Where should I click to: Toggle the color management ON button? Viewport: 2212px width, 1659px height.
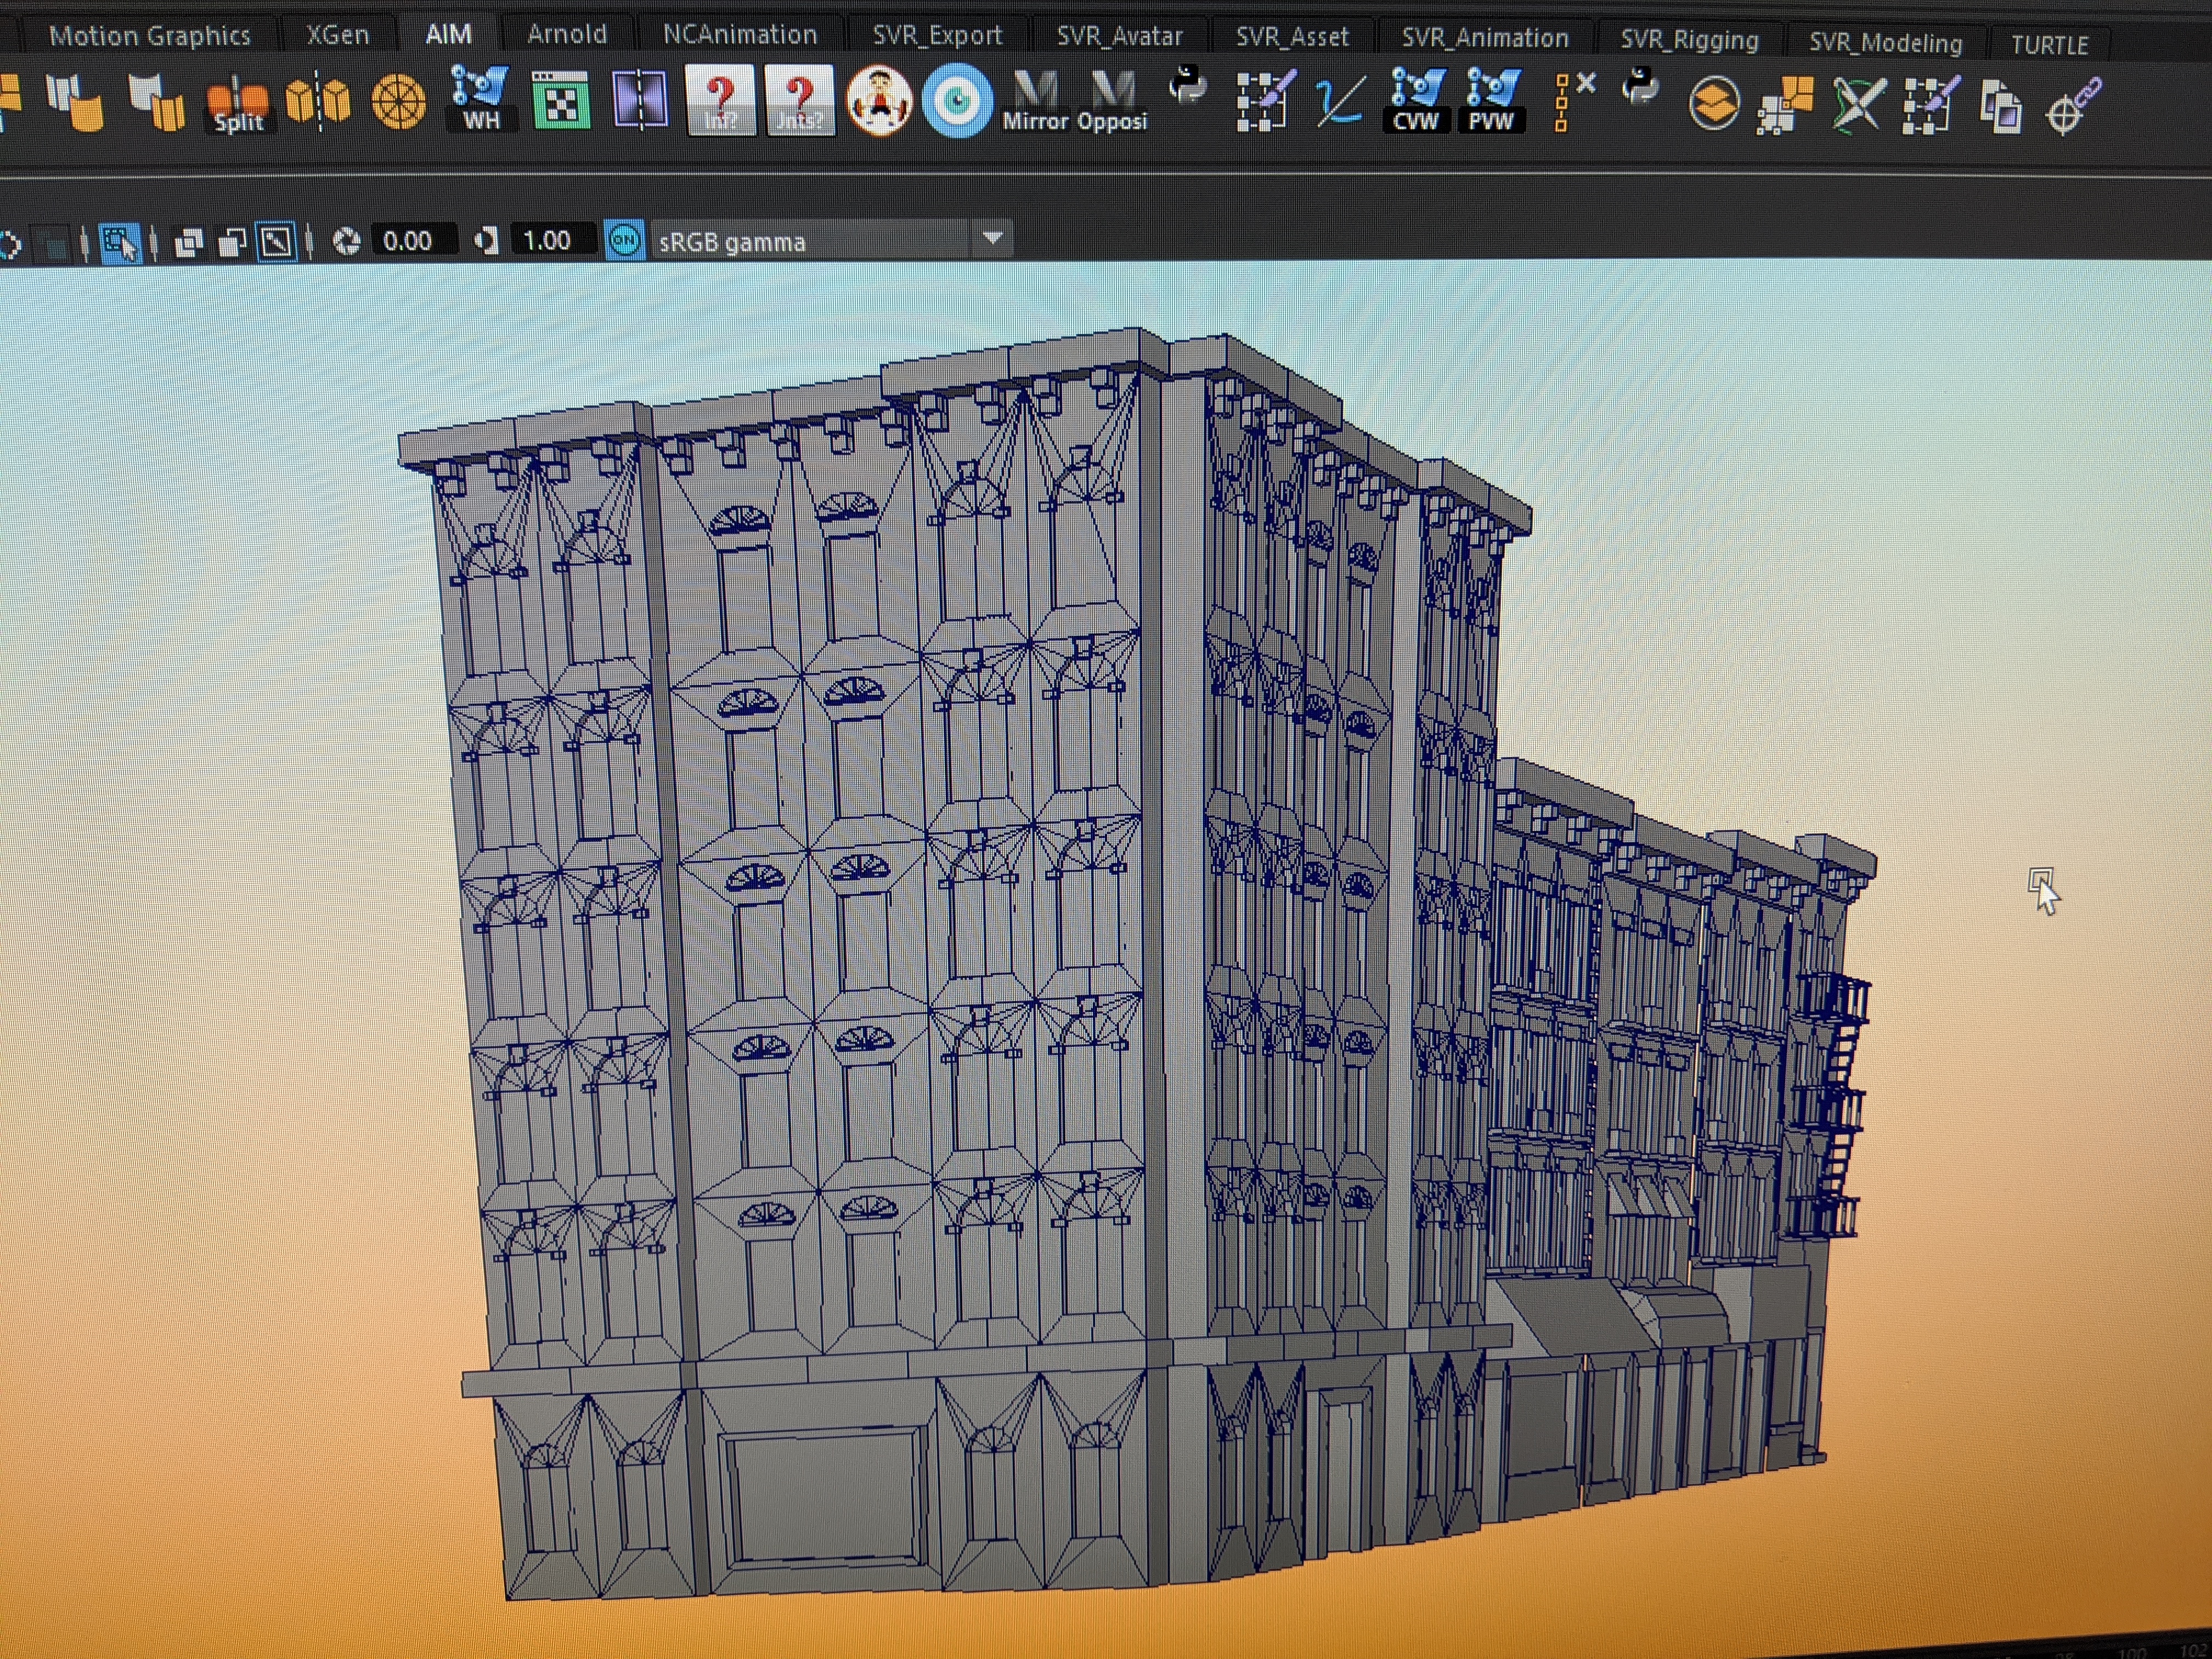pyautogui.click(x=624, y=240)
